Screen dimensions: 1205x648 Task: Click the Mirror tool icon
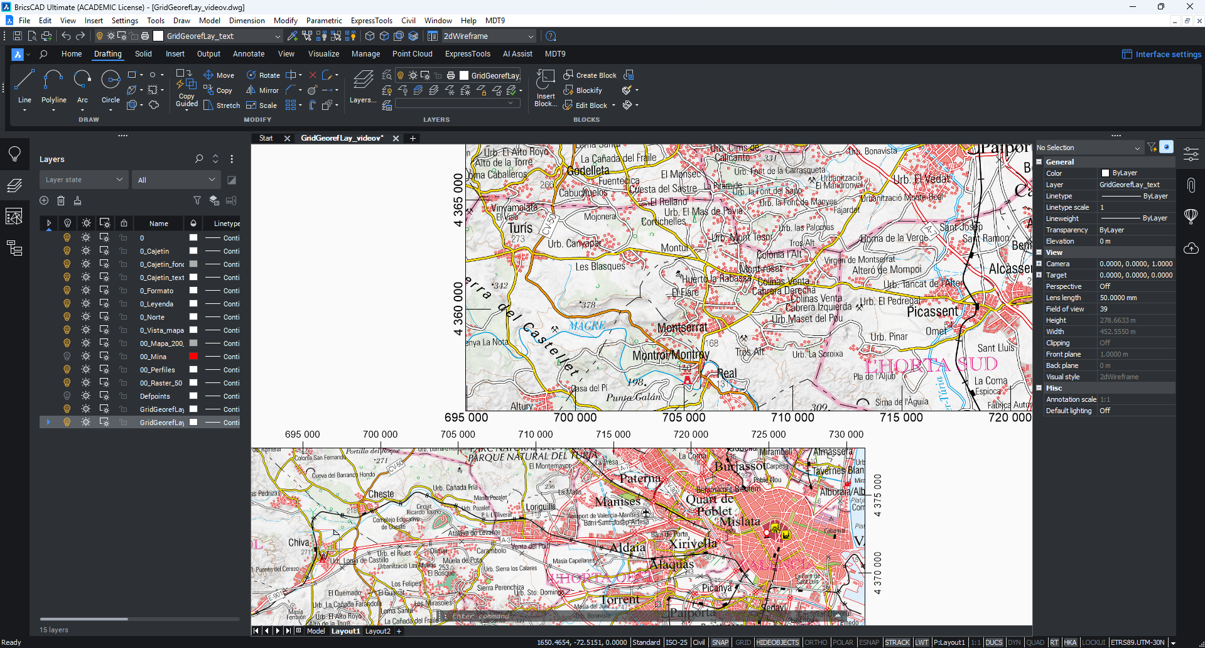pyautogui.click(x=251, y=90)
